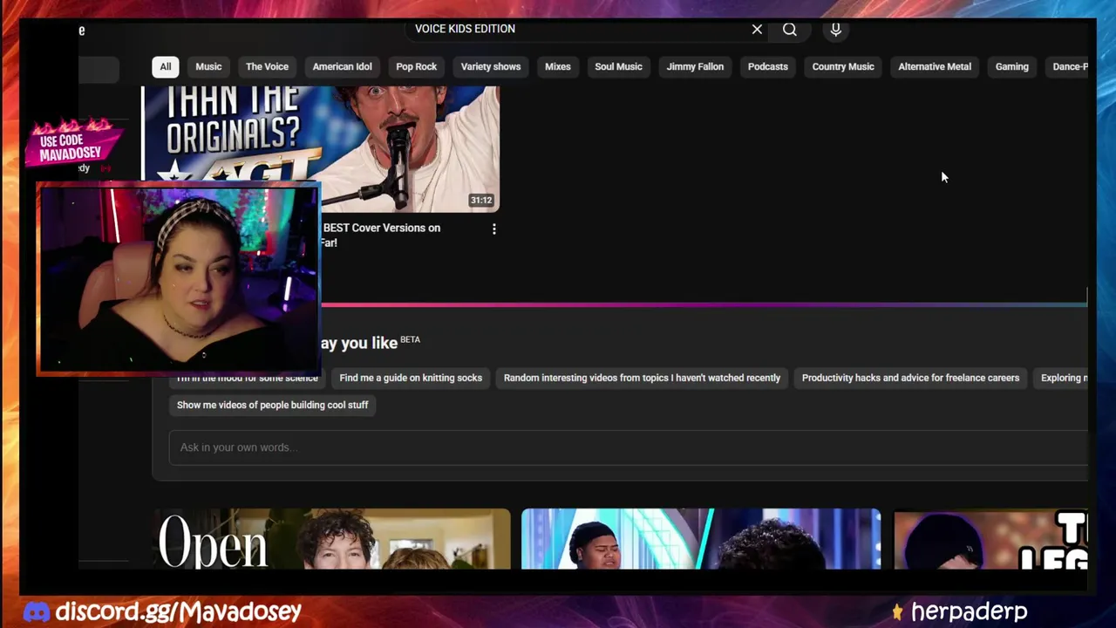
Task: Choose Random interesting videos suggestion chip
Action: (642, 379)
